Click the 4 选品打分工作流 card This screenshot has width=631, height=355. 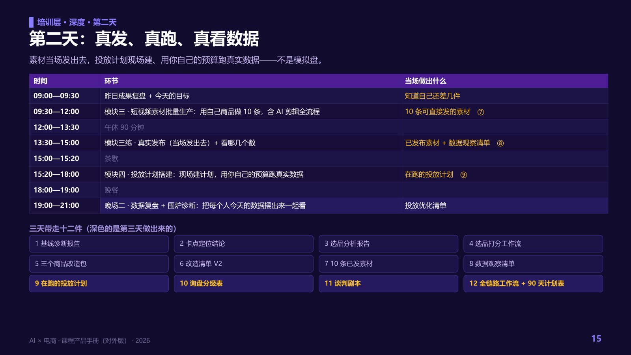pyautogui.click(x=533, y=244)
